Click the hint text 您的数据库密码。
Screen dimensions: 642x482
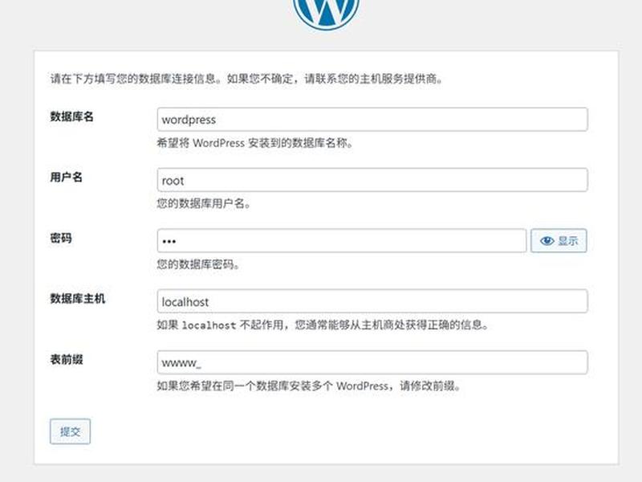[198, 264]
